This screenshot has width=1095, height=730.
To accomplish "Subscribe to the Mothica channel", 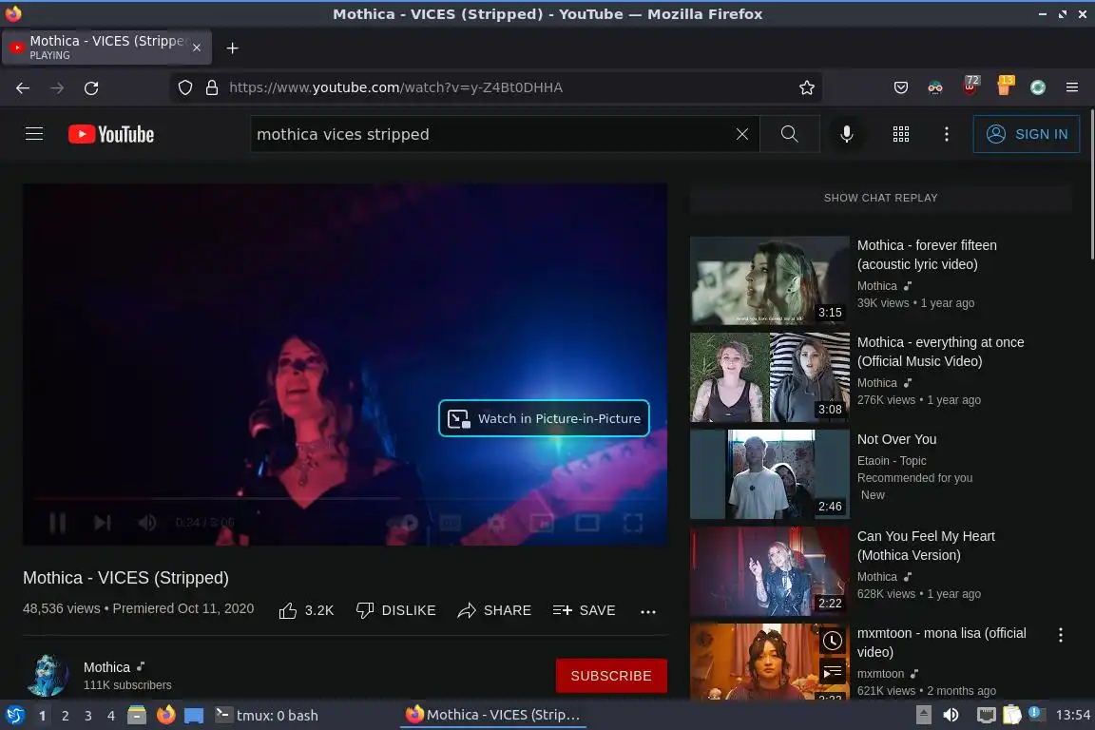I will (x=611, y=676).
